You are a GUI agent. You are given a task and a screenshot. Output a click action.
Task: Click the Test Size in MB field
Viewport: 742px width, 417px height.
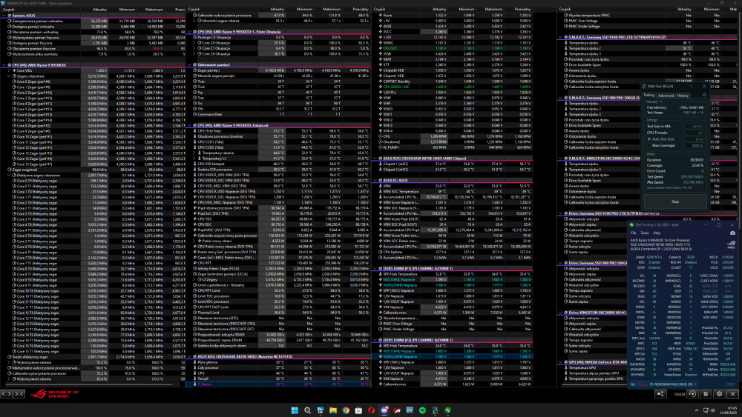(692, 127)
